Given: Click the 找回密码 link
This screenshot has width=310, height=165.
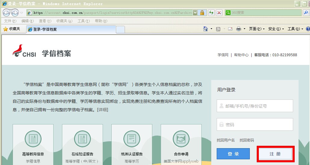Looking at the screenshot, I should 247,140.
